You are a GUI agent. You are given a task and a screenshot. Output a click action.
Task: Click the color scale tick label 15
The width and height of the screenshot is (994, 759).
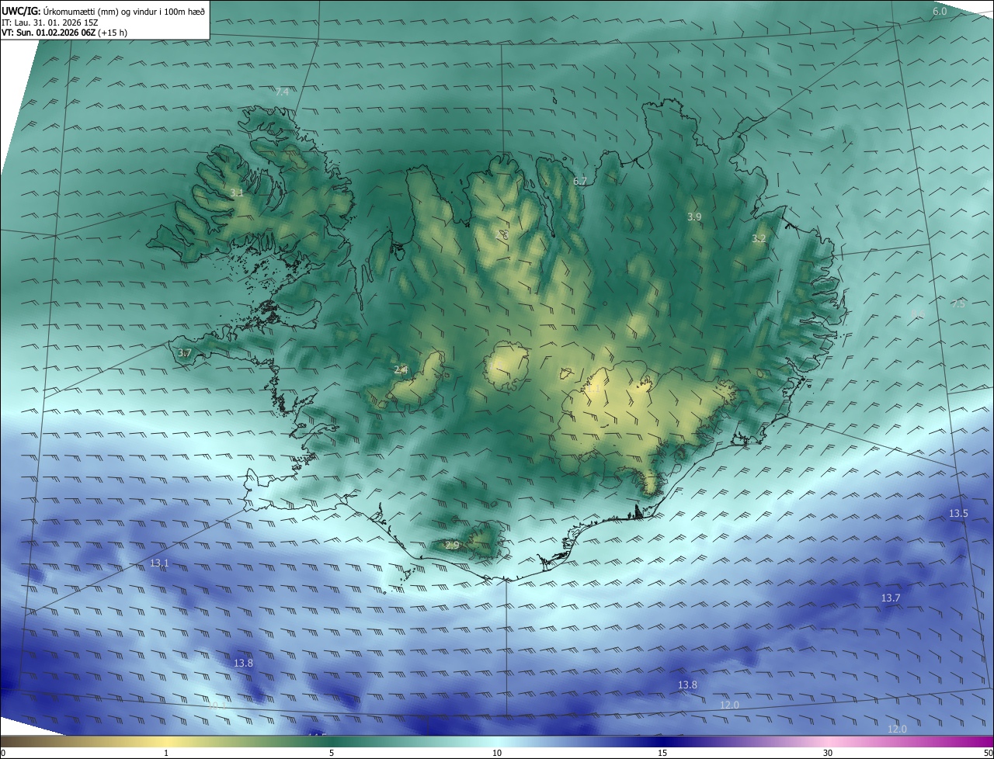click(x=662, y=753)
